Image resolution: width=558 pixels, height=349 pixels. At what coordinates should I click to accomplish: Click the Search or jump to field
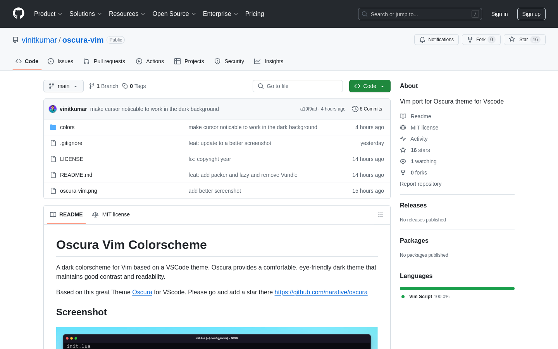420,14
